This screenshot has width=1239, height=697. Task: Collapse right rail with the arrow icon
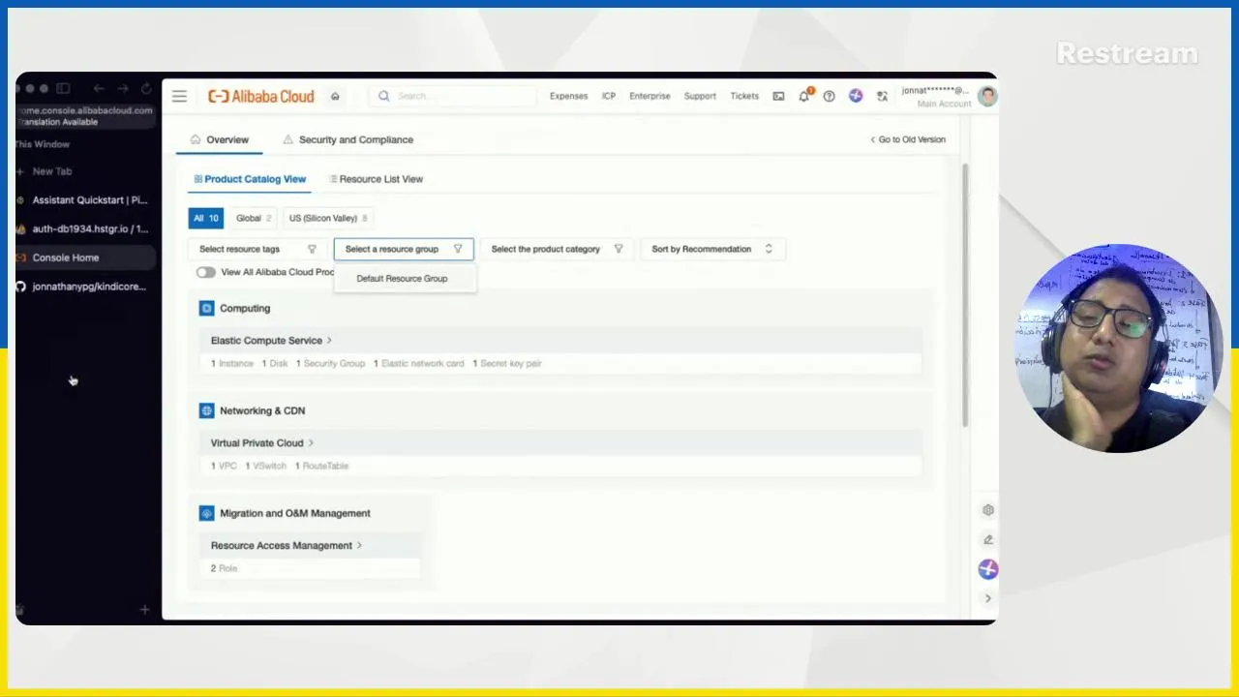point(988,598)
